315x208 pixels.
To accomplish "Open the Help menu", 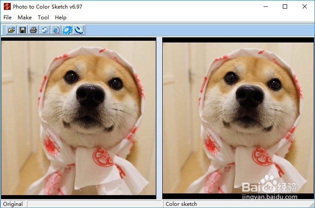I will [61, 18].
